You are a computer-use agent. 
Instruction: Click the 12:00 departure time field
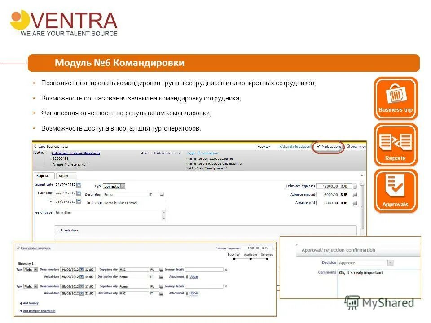(90, 270)
